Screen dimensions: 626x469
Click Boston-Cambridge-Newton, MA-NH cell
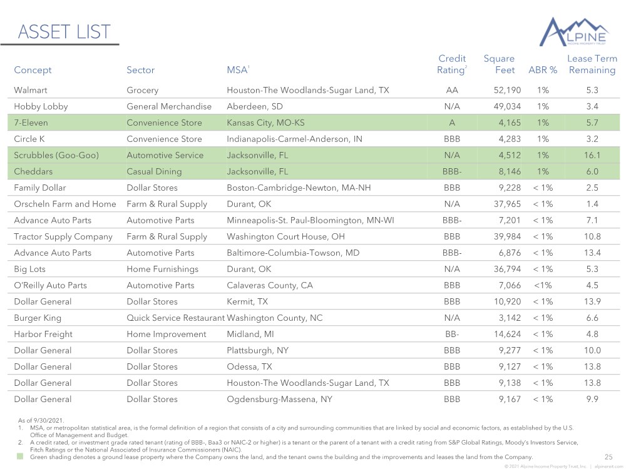click(x=299, y=188)
